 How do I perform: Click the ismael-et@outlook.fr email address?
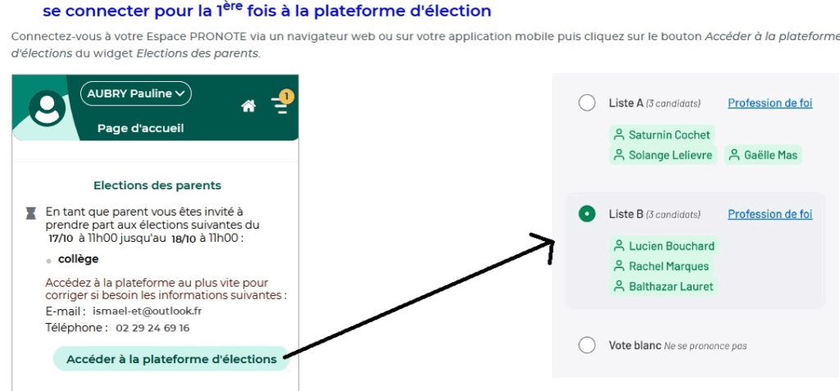click(x=148, y=311)
